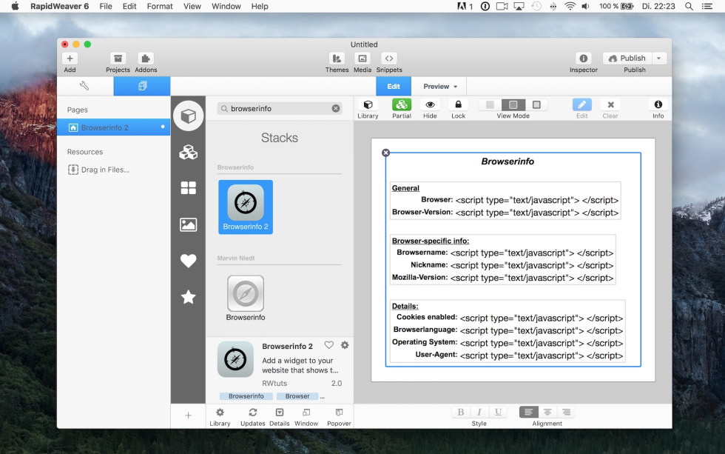Create a Partial from stack
Image resolution: width=725 pixels, height=454 pixels.
[402, 109]
